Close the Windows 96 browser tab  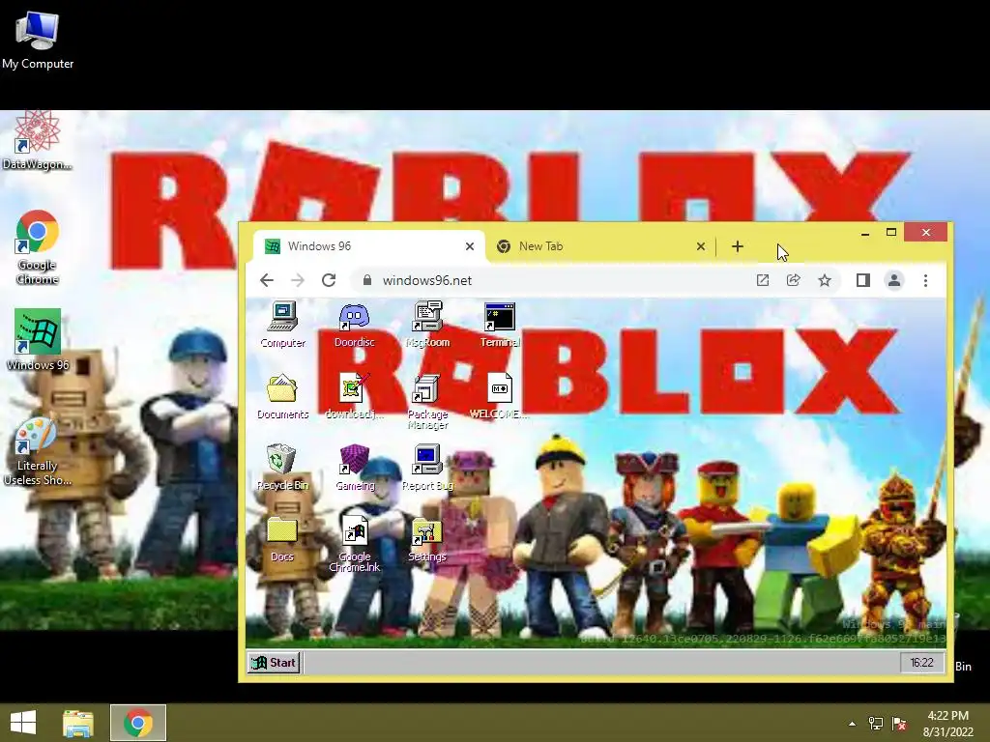pos(470,246)
